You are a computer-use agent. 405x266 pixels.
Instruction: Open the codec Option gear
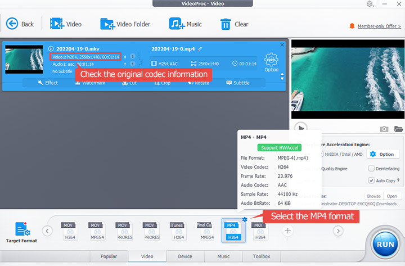(272, 62)
